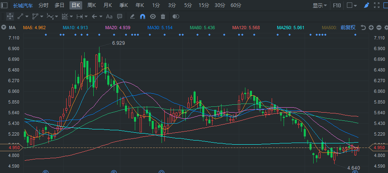Image resolution: width=388 pixels, height=173 pixels.
Task: Open polygon shape tool dropdown arrow
Action: pyautogui.click(x=42, y=16)
